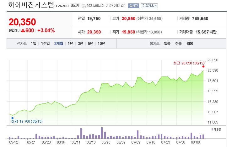Viewport: 227px width, 147px height.
Task: Click the 저가 value 19,850
Action: (x=128, y=32)
